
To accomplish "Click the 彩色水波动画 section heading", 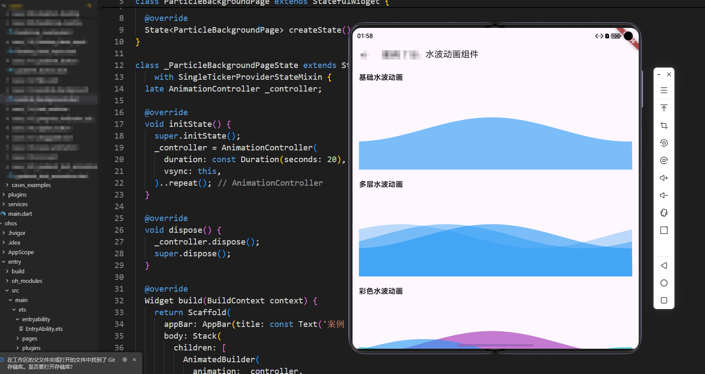I will tap(381, 291).
